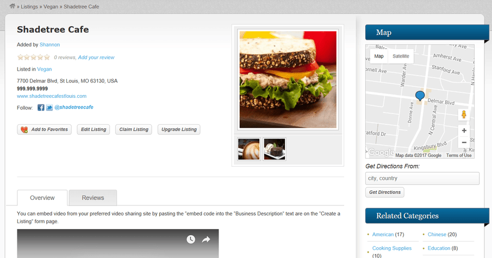Select the Street View pegman icon
Image resolution: width=492 pixels, height=258 pixels.
click(464, 115)
